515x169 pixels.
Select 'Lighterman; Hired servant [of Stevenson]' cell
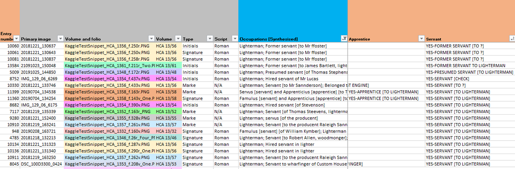293,105
